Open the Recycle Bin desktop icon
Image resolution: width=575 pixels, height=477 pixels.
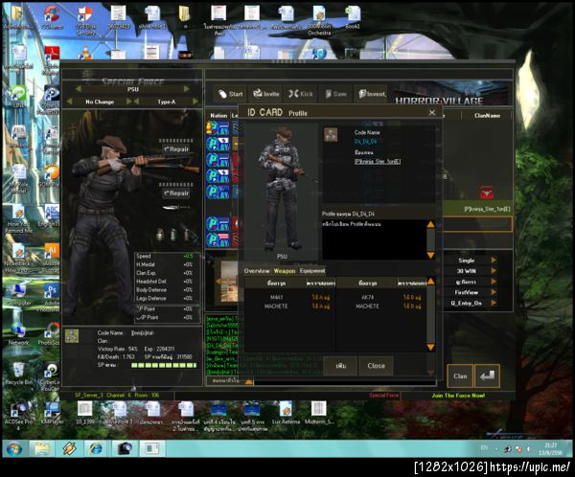tap(18, 374)
